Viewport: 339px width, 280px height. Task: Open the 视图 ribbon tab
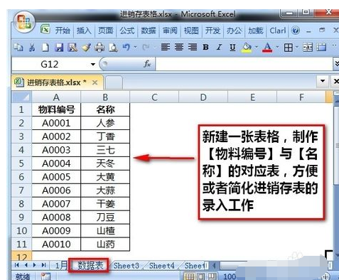click(x=191, y=31)
